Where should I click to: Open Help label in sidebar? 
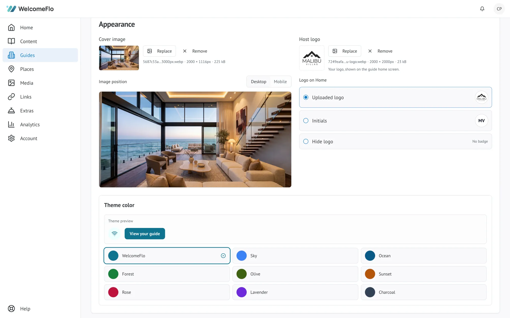25,309
